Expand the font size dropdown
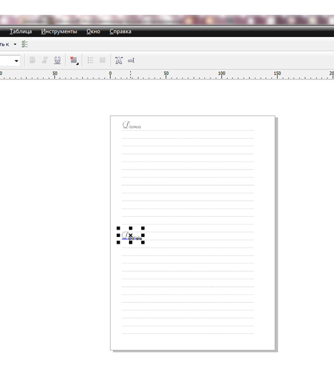The height and width of the screenshot is (385, 334). (x=16, y=61)
